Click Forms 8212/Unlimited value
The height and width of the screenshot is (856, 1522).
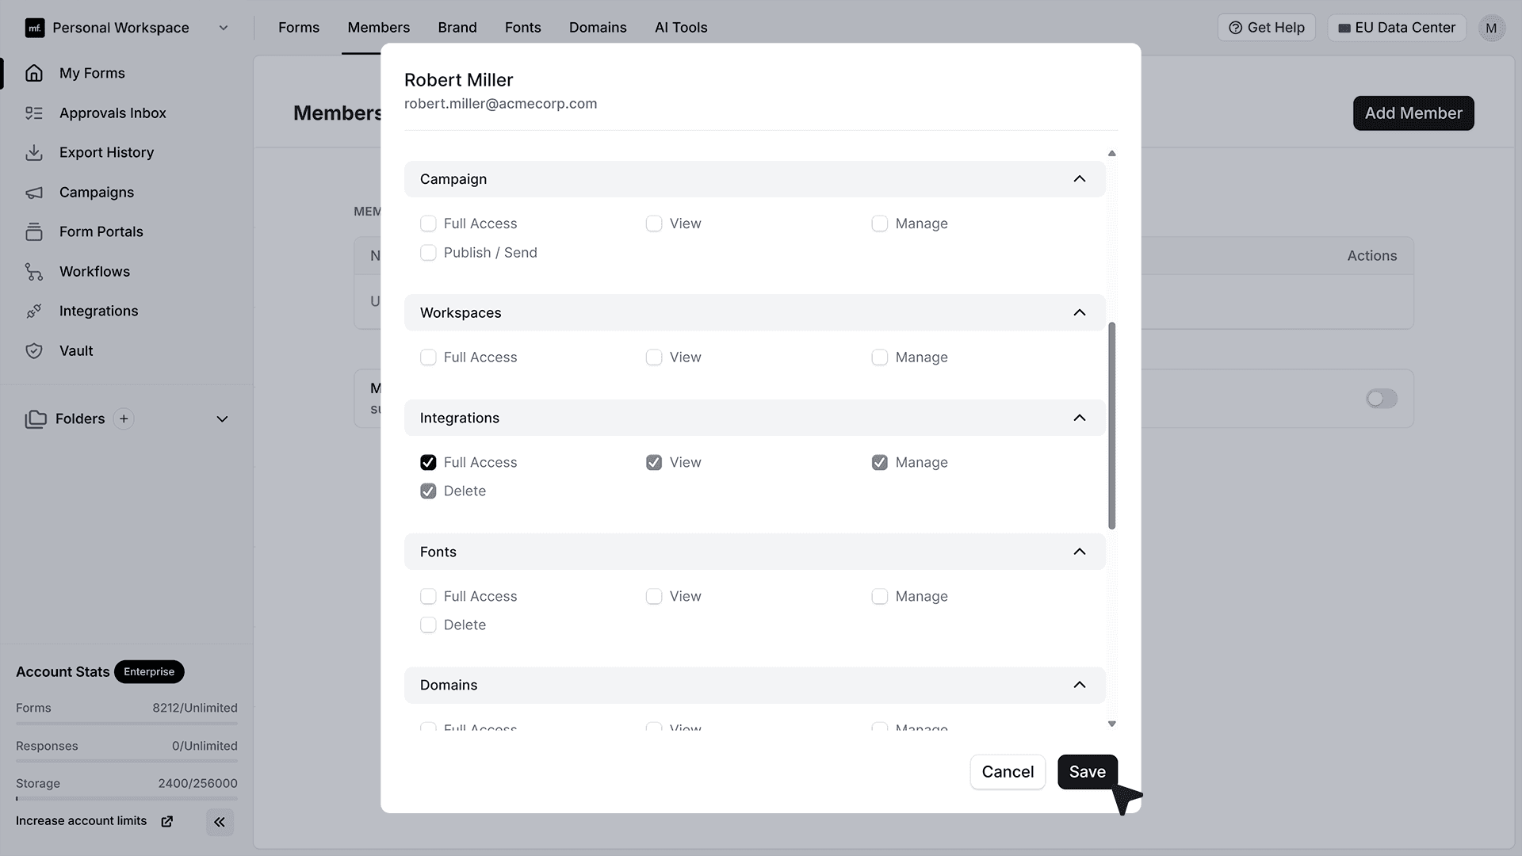pos(195,708)
